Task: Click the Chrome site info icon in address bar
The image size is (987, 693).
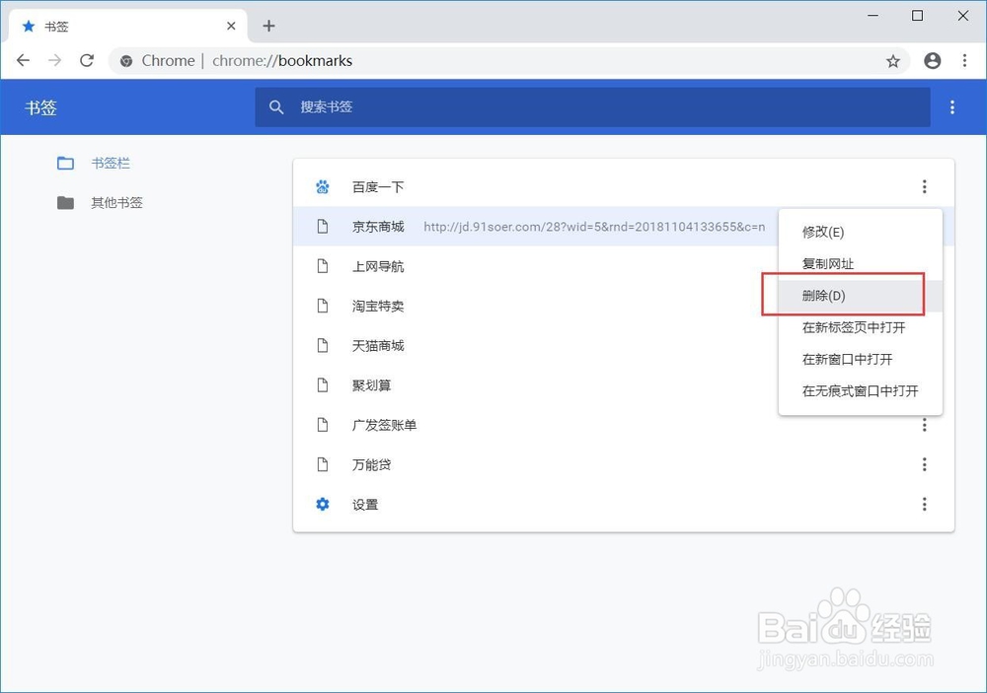Action: (x=126, y=61)
